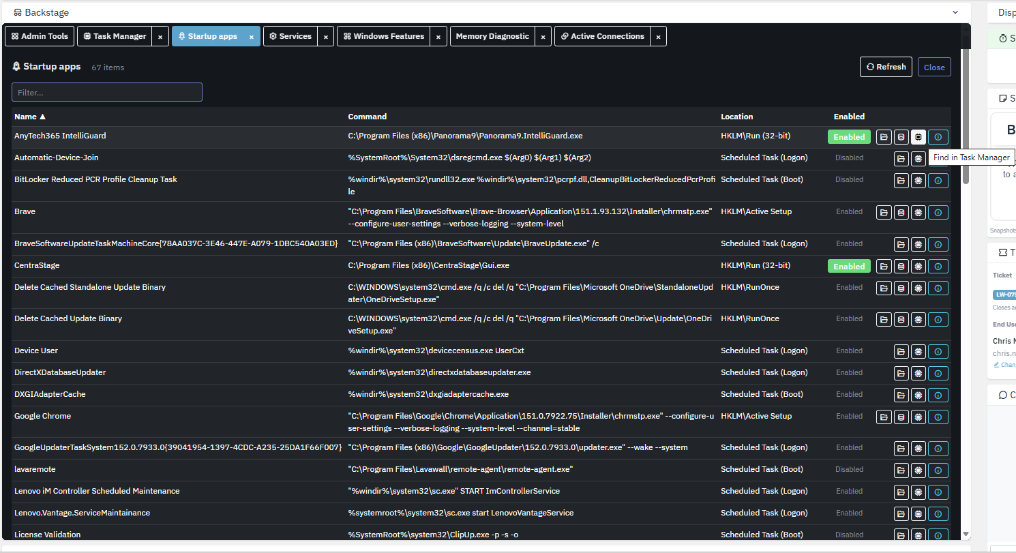Show info icon for BraveSoftwareUpdateTaskMachineCore row
1016x553 pixels.
tap(938, 244)
